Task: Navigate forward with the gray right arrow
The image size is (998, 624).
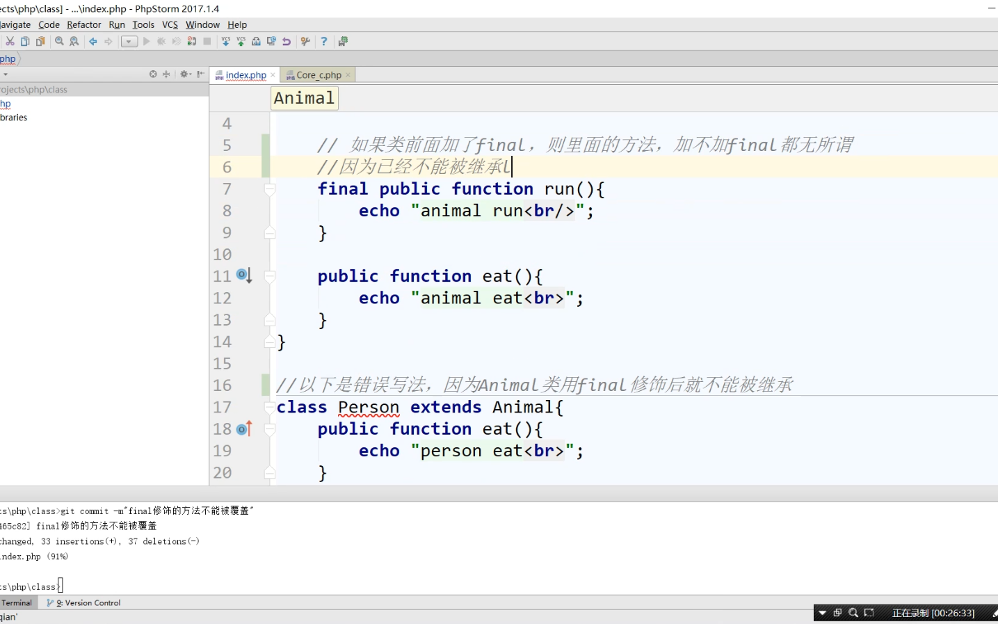Action: [108, 42]
